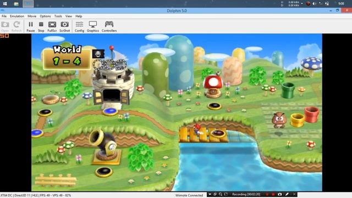This screenshot has height=198, width=352.
Task: Click the second red stop-recording button
Action: coord(273,194)
